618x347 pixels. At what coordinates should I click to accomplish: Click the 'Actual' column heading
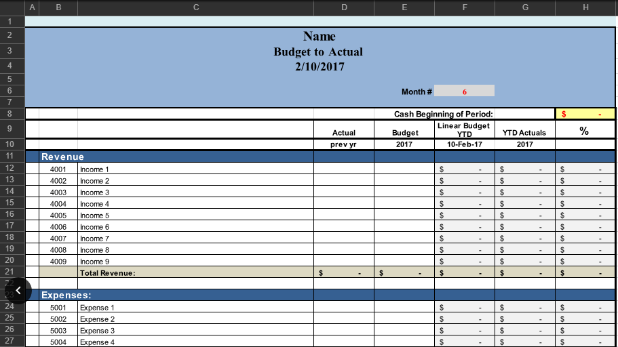click(x=344, y=133)
